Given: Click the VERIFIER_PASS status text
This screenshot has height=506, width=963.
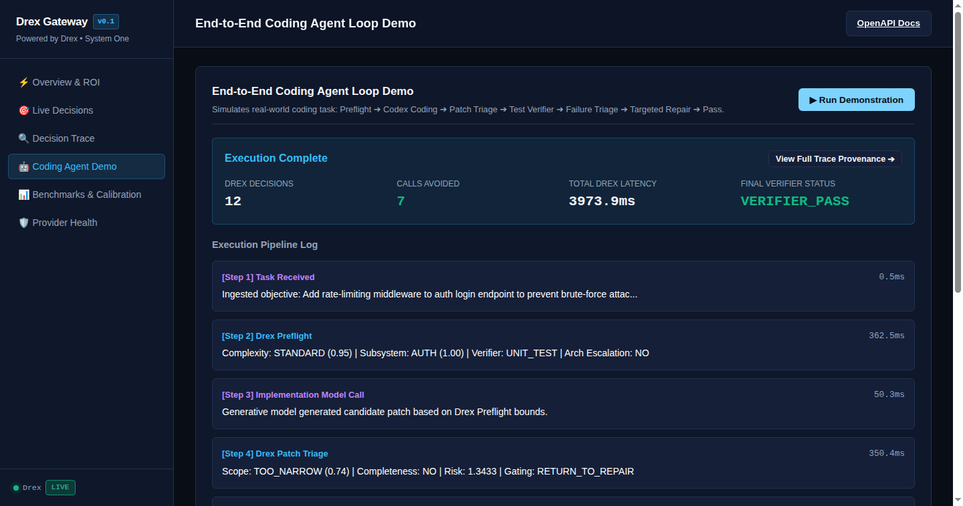Looking at the screenshot, I should pos(794,201).
